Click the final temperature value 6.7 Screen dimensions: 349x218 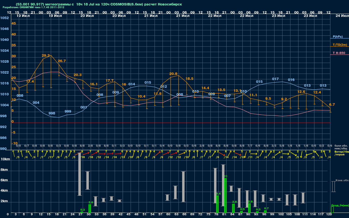(x=332, y=105)
